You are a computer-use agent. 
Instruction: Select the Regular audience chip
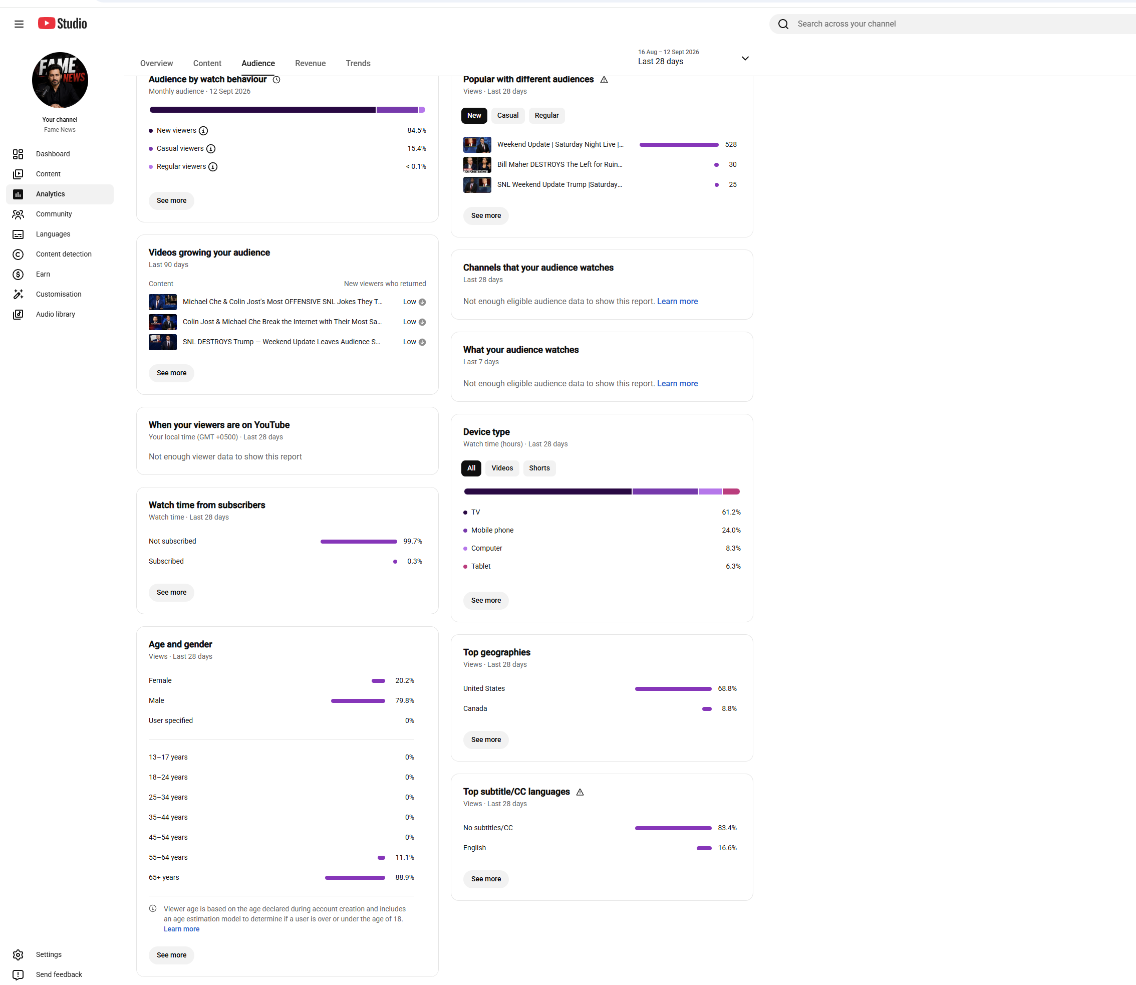point(546,115)
